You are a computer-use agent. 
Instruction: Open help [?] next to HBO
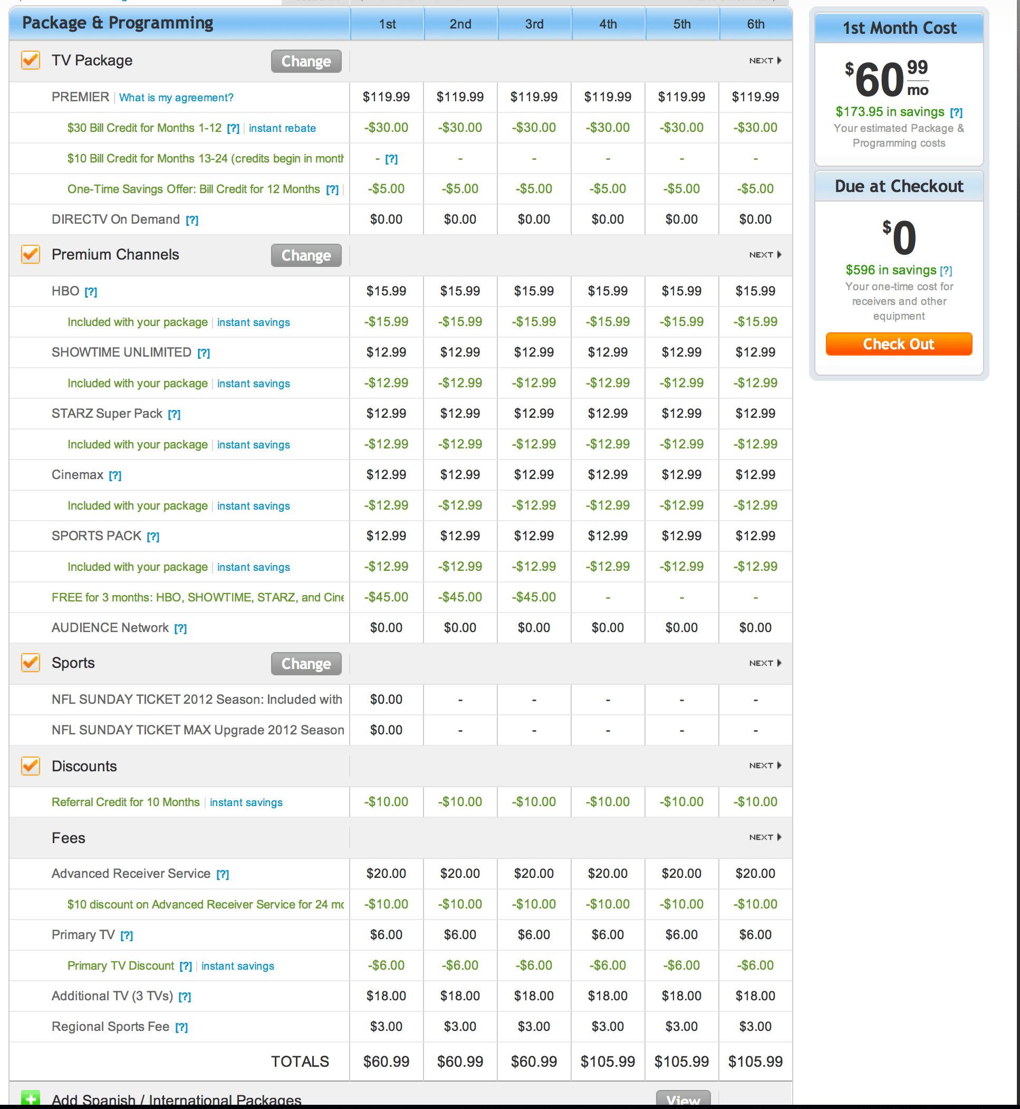91,292
